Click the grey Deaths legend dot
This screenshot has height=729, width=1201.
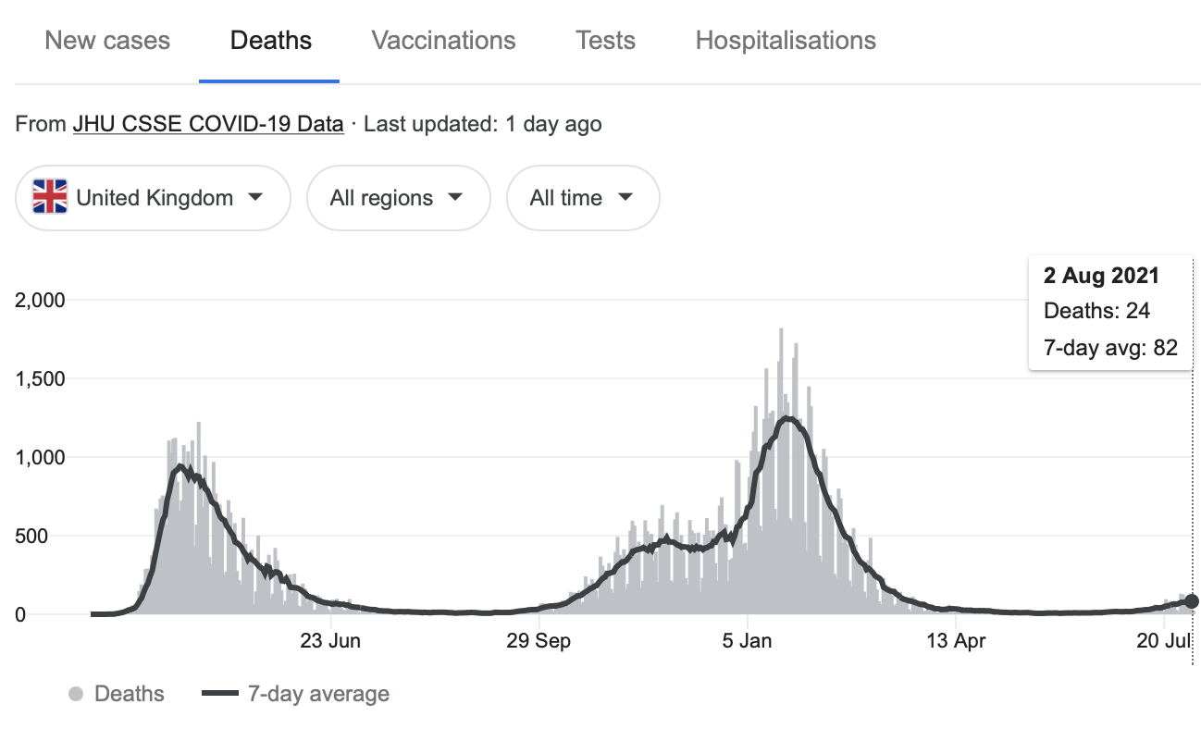tap(78, 694)
